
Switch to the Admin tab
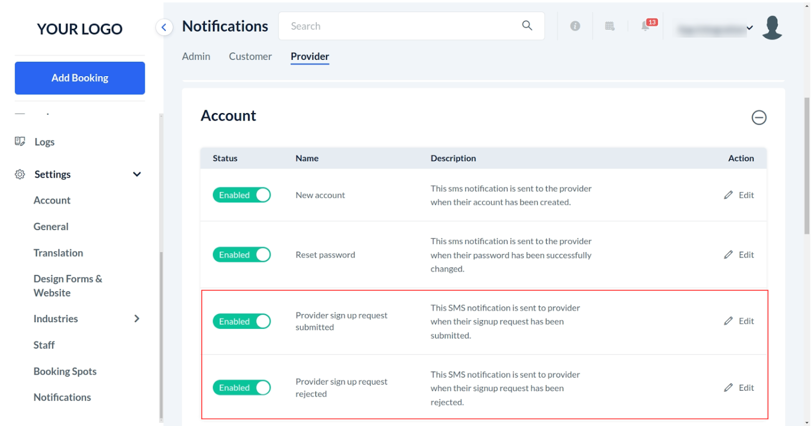(x=196, y=57)
